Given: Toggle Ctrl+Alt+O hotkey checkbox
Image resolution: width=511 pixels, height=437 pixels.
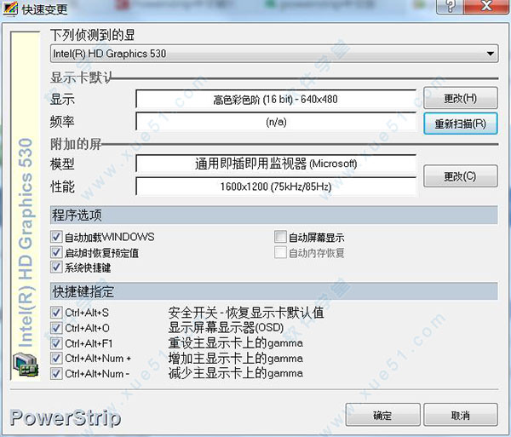Looking at the screenshot, I should [56, 328].
